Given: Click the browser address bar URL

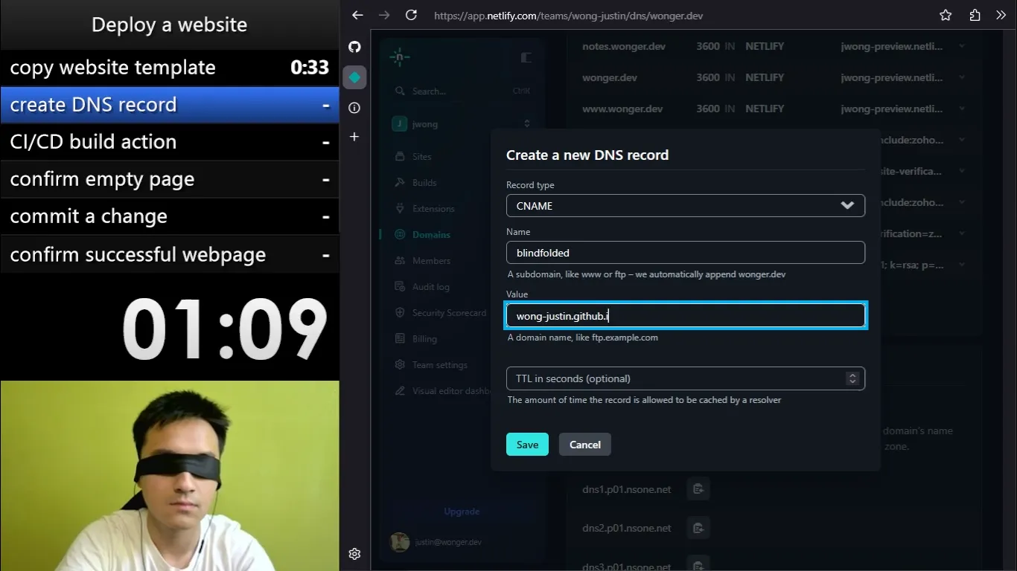Looking at the screenshot, I should tap(568, 15).
